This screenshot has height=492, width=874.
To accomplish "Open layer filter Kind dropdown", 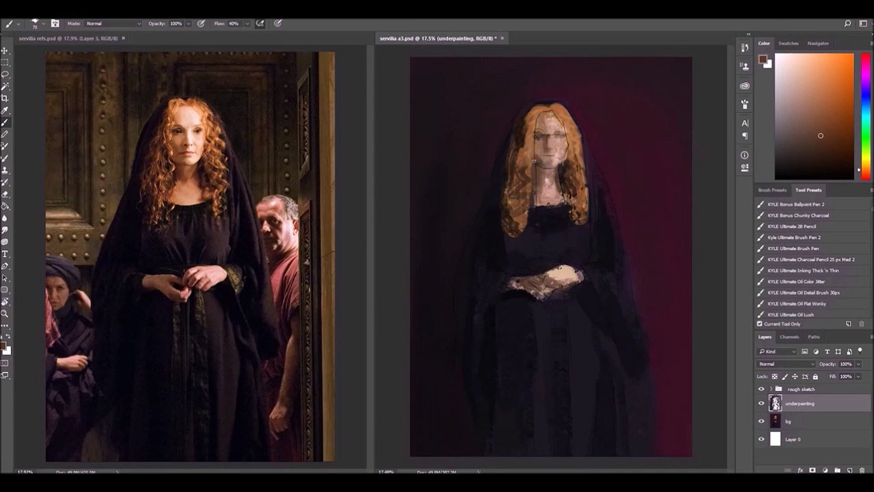I will tap(777, 351).
